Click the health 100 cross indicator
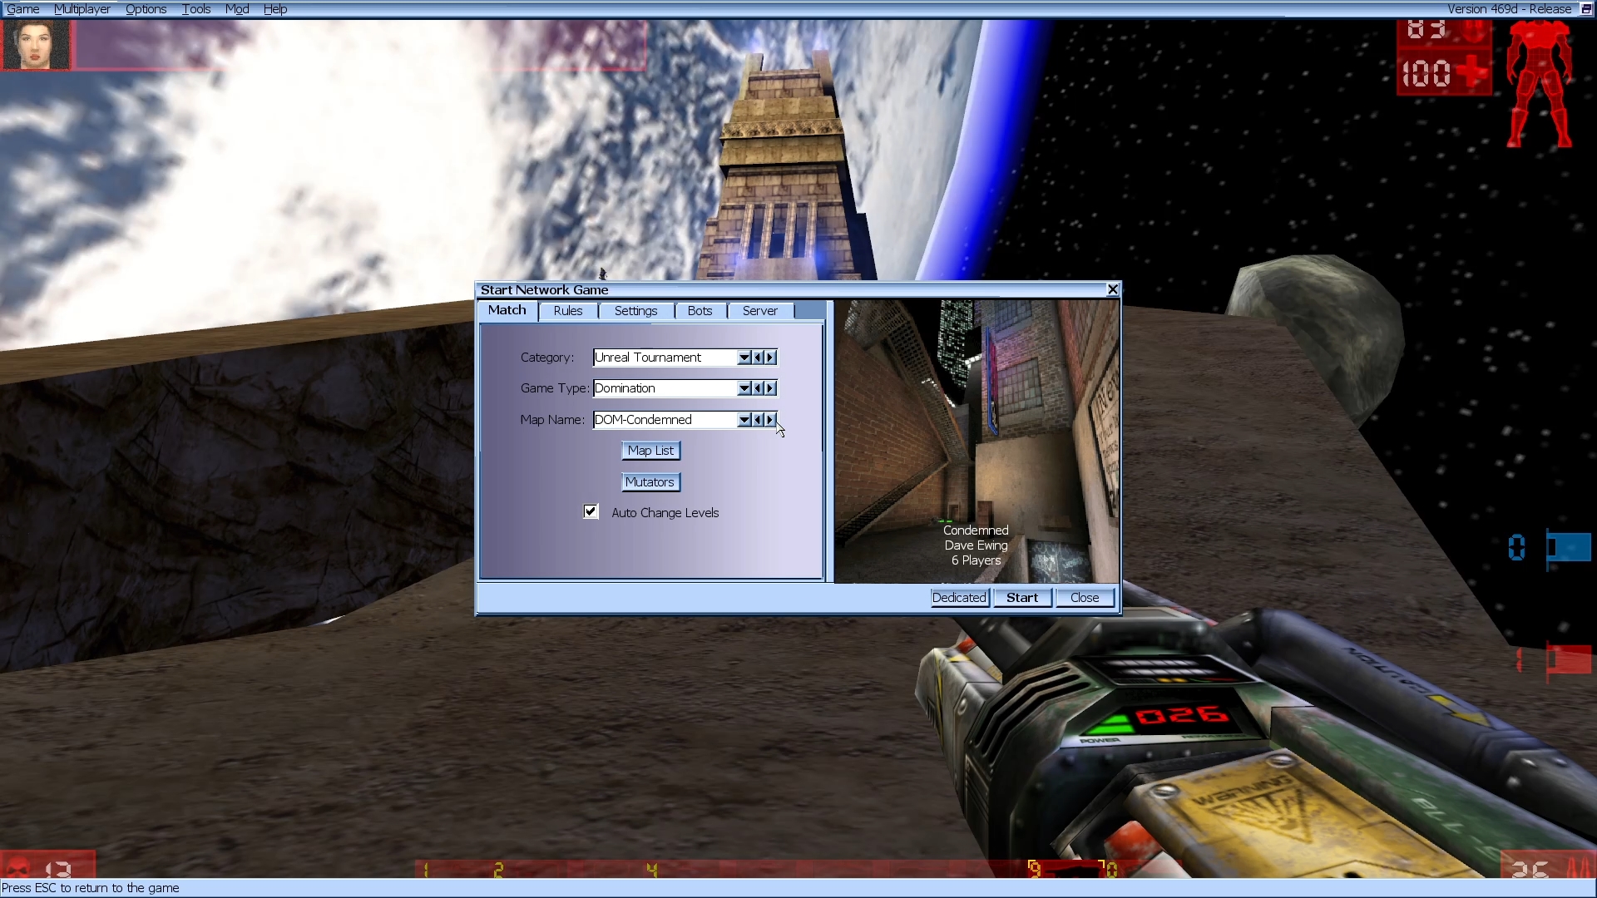 [1445, 73]
